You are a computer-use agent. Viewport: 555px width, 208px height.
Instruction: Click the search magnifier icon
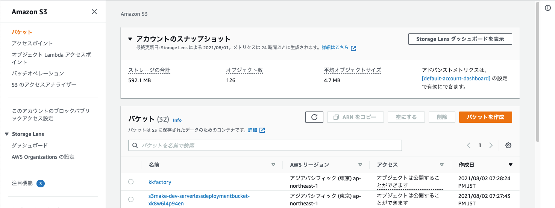click(x=135, y=145)
